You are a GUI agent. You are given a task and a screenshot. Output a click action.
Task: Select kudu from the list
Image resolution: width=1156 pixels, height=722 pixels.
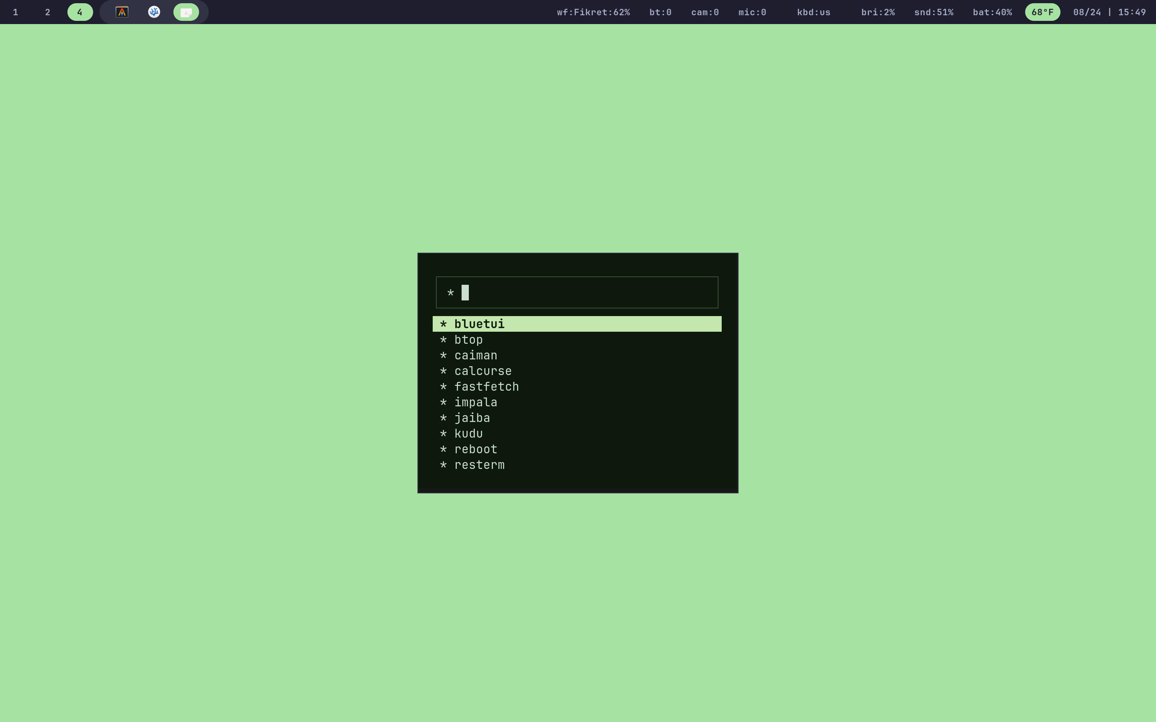576,434
